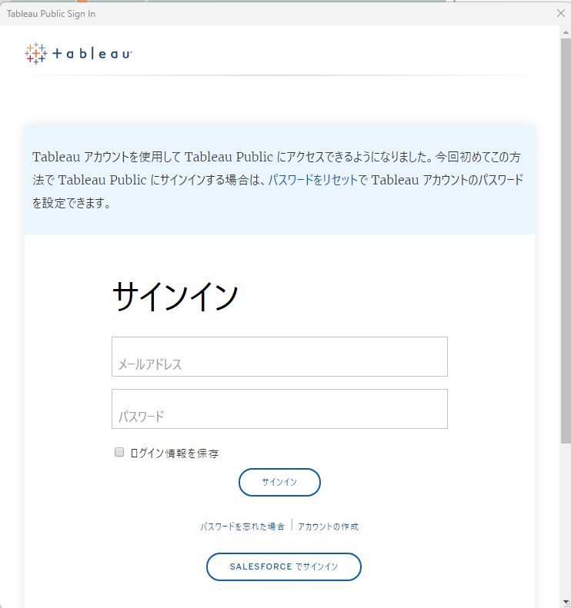Click the scrollbar up arrow
The image size is (571, 608).
coord(566,32)
